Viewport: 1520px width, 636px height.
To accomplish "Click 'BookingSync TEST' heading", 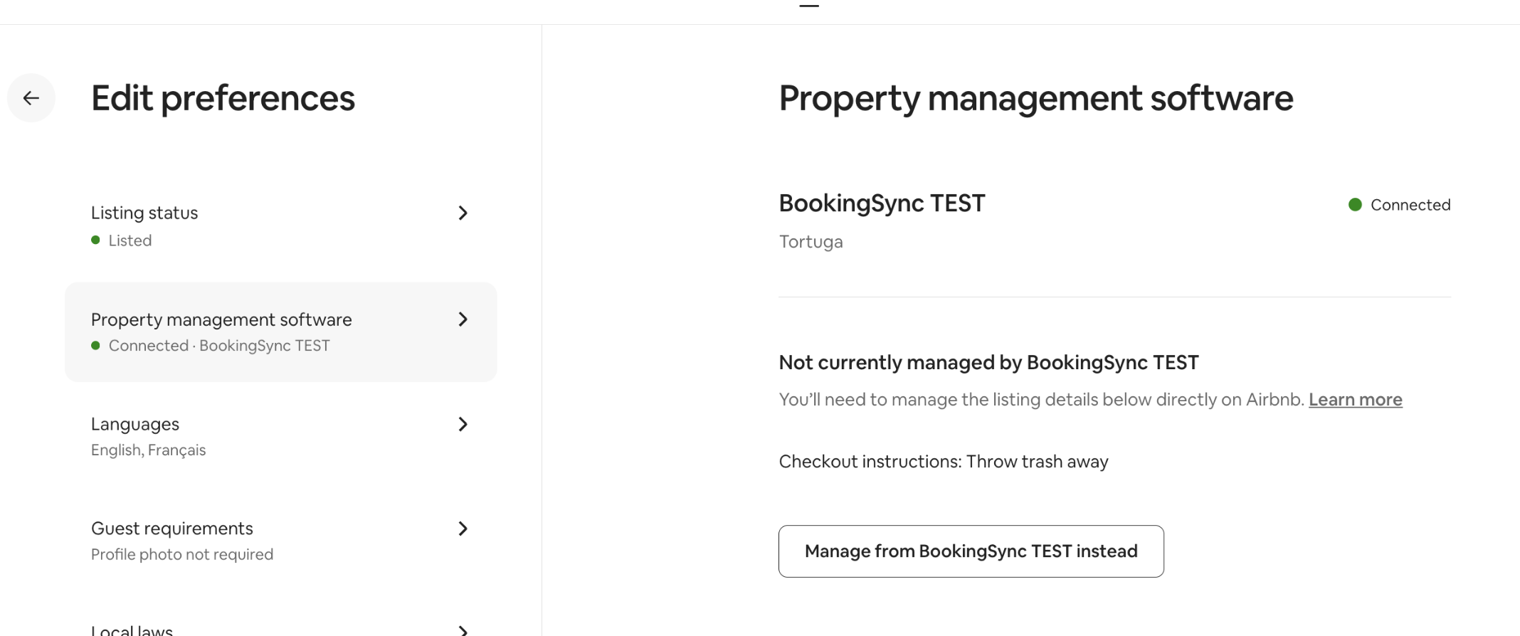I will coord(882,203).
